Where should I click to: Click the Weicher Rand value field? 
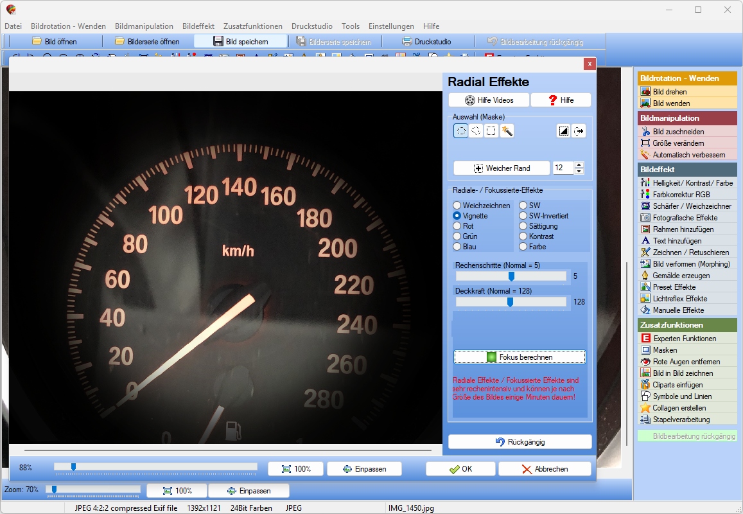pos(563,168)
